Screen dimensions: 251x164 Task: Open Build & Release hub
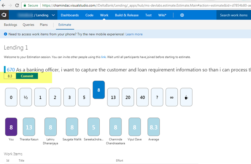pyautogui.click(x=127, y=15)
